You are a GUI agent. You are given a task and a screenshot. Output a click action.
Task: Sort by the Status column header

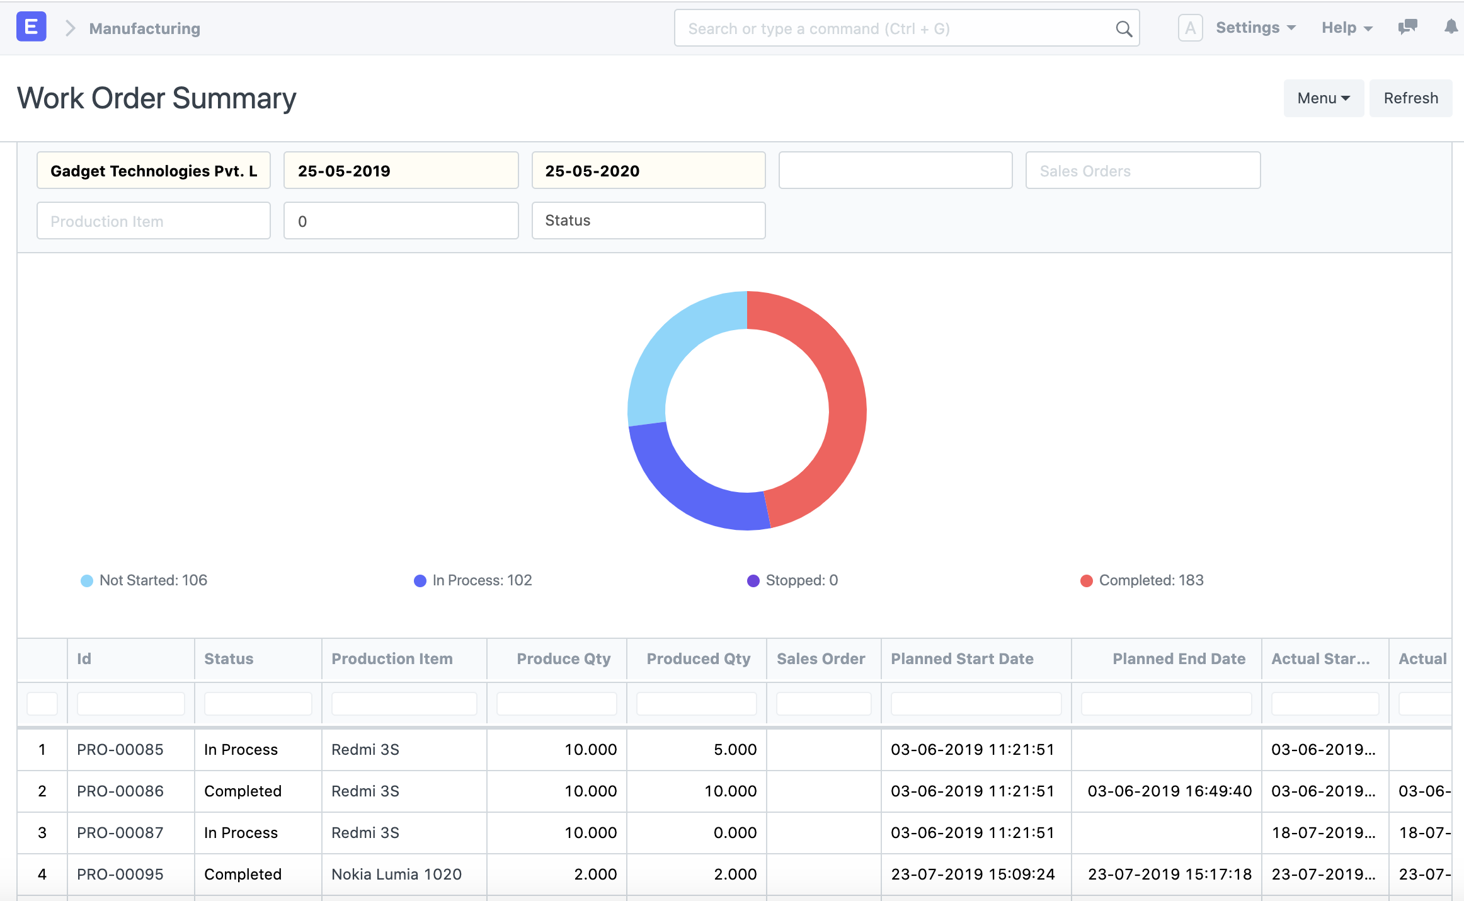coord(258,659)
